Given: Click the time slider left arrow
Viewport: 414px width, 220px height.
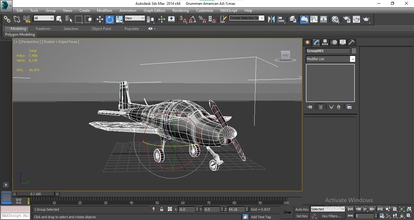Looking at the screenshot, I should pos(15,194).
